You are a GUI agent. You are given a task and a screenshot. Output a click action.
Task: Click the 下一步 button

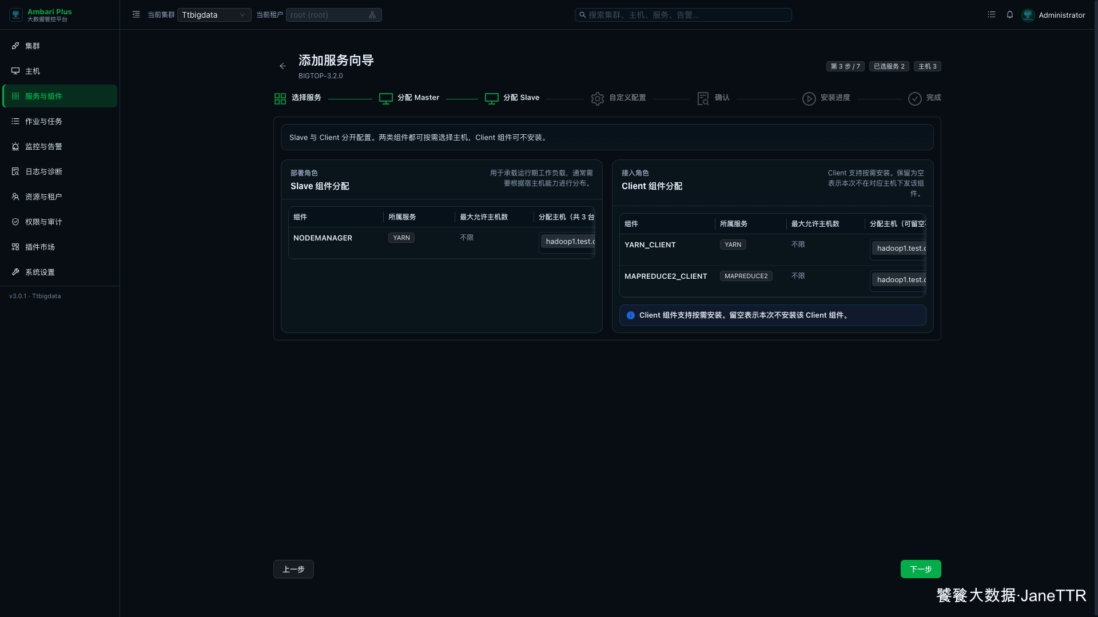pyautogui.click(x=921, y=569)
